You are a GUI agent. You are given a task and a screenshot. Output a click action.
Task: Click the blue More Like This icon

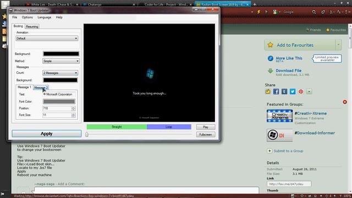pyautogui.click(x=270, y=58)
